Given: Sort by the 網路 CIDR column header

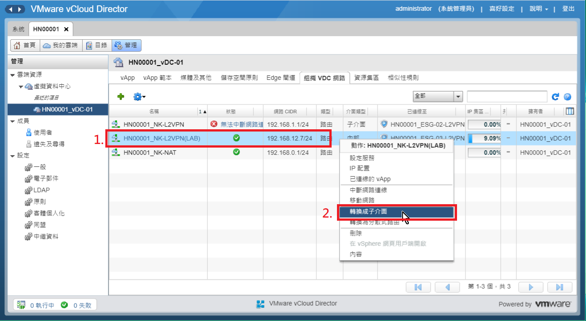Looking at the screenshot, I should click(286, 111).
